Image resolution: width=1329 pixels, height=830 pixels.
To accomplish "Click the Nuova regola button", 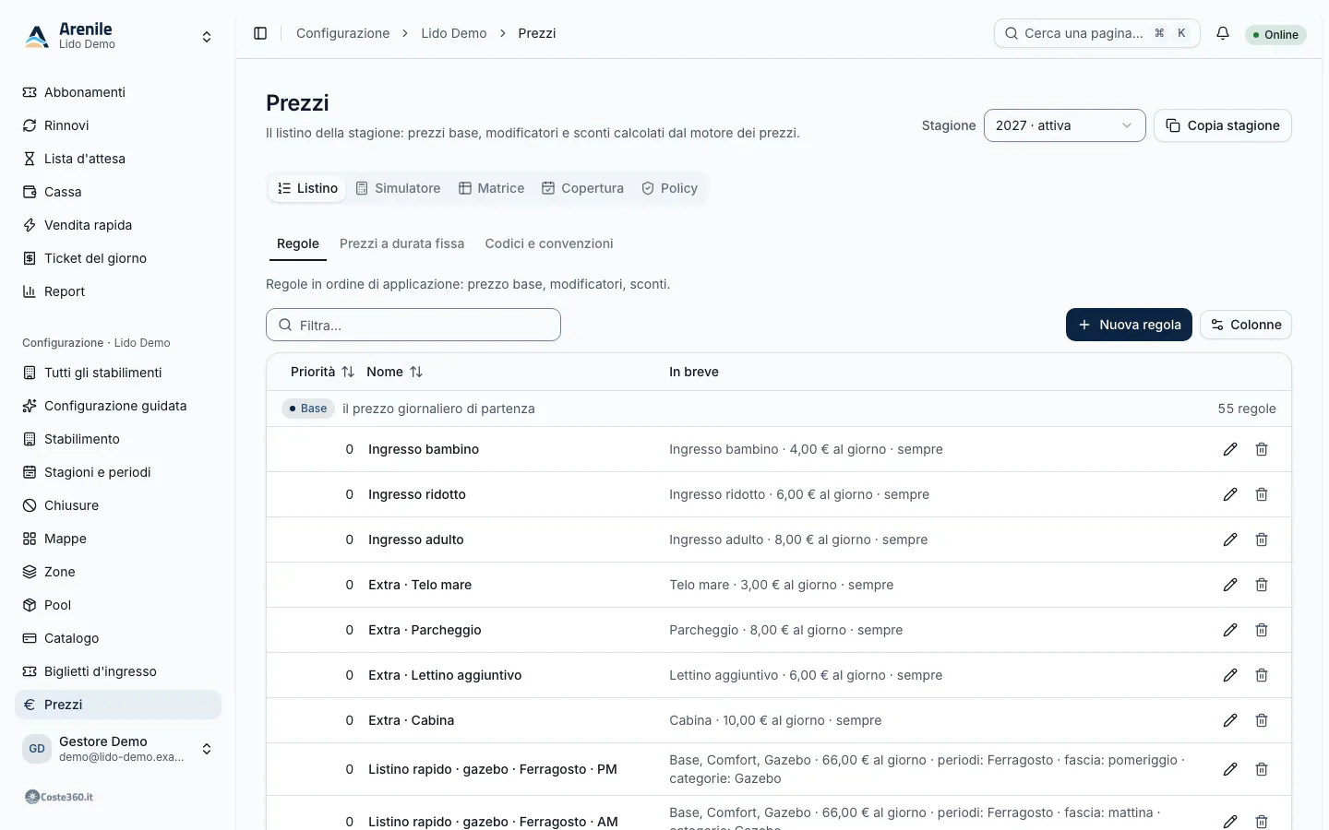I will click(1129, 325).
